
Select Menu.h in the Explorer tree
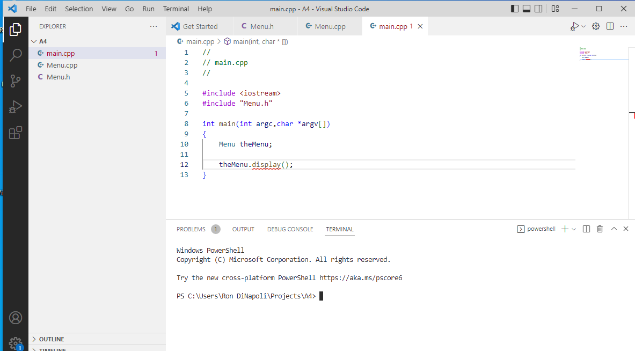(x=58, y=77)
